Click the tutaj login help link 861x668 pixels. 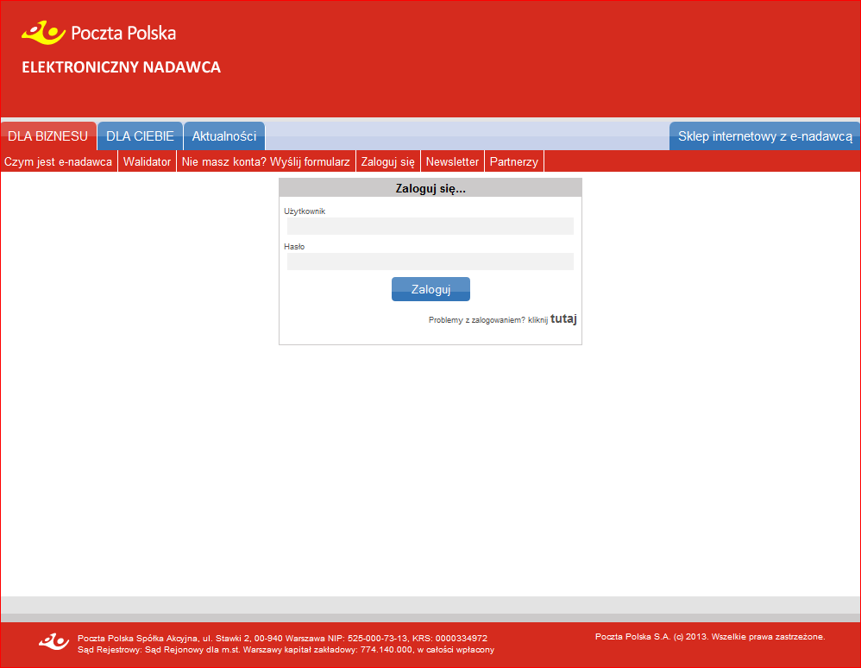coord(563,318)
